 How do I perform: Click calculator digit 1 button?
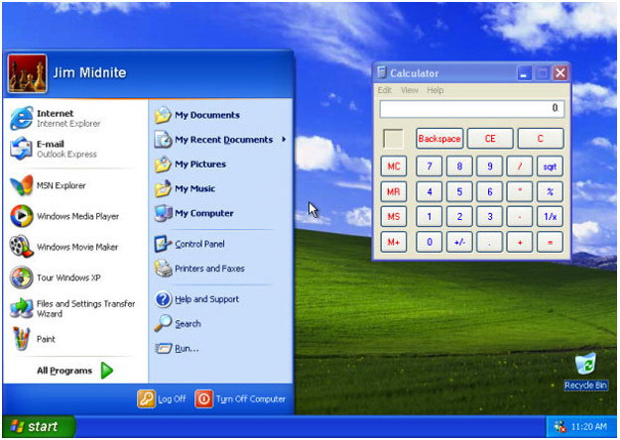click(429, 216)
